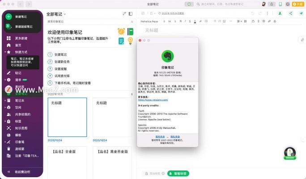Select the first 无标题 note card

pyautogui.click(x=67, y=117)
